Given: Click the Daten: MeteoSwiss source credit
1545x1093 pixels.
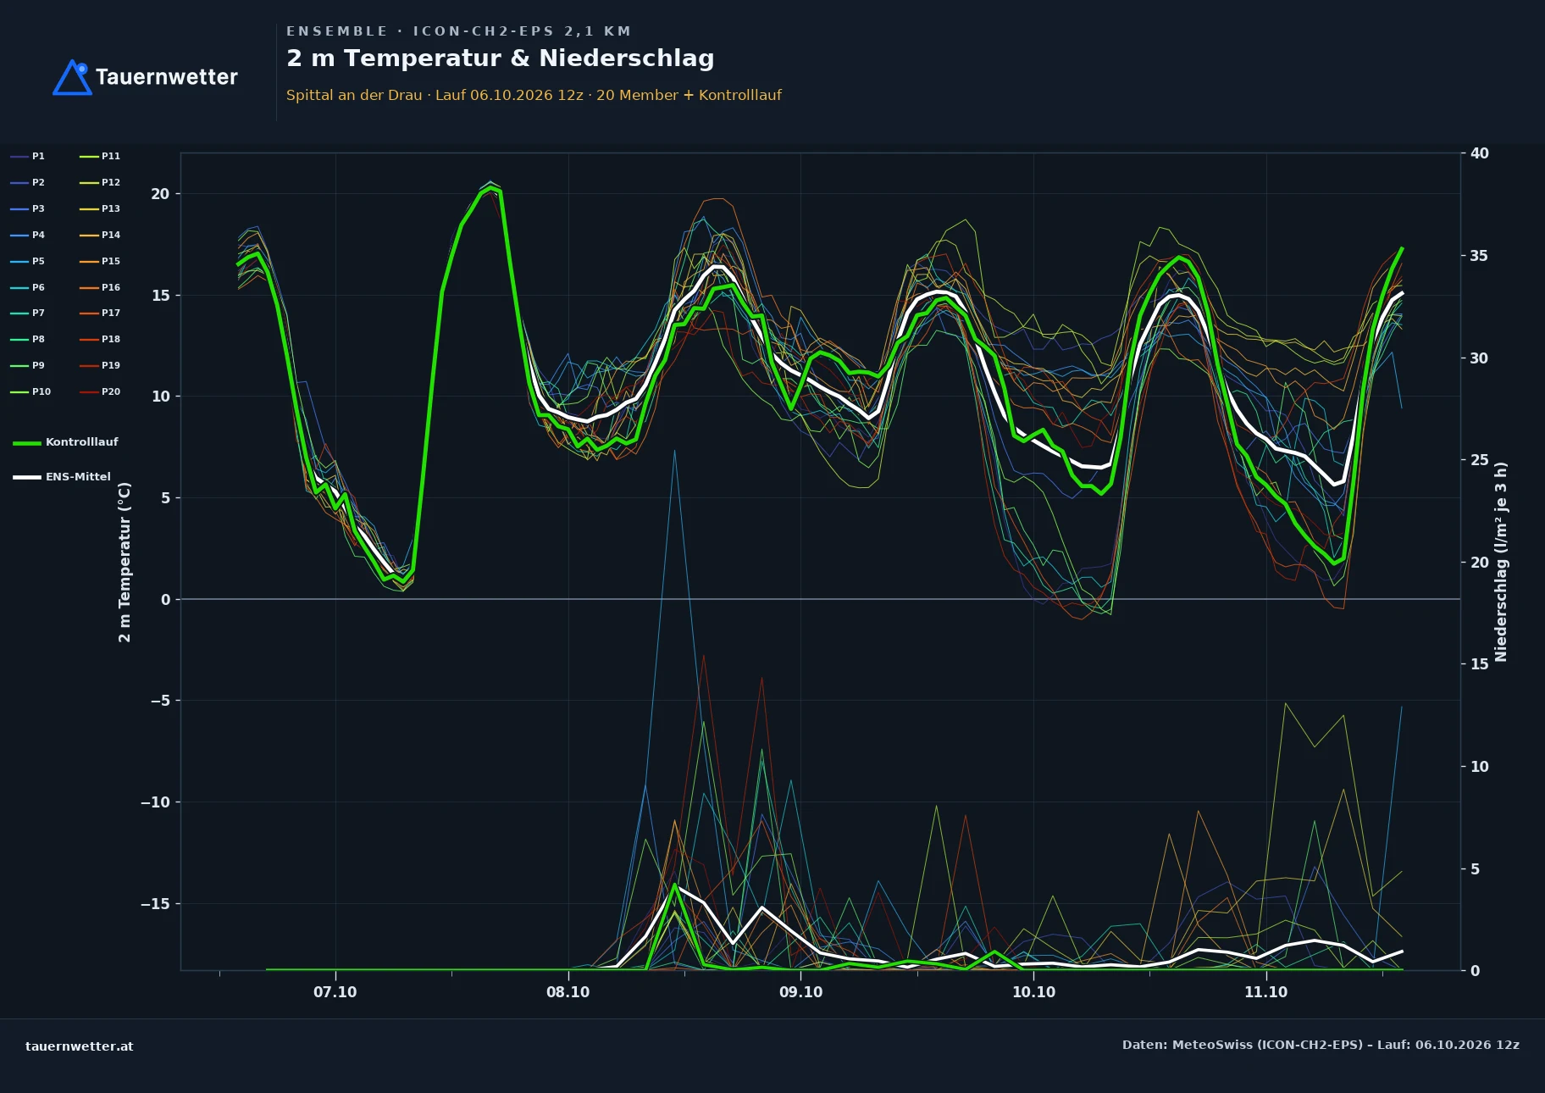Looking at the screenshot, I should click(x=1321, y=1045).
